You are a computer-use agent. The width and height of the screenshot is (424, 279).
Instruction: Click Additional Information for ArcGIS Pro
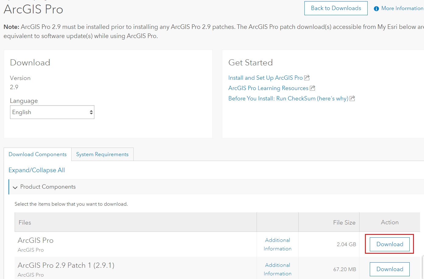tap(277, 244)
